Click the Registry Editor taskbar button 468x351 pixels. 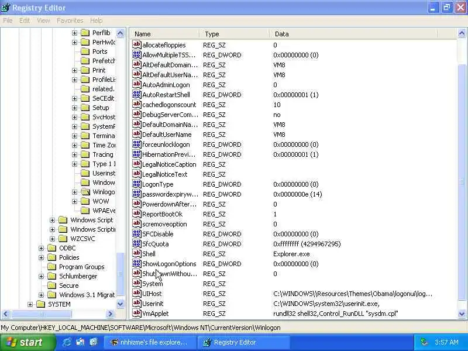click(243, 342)
